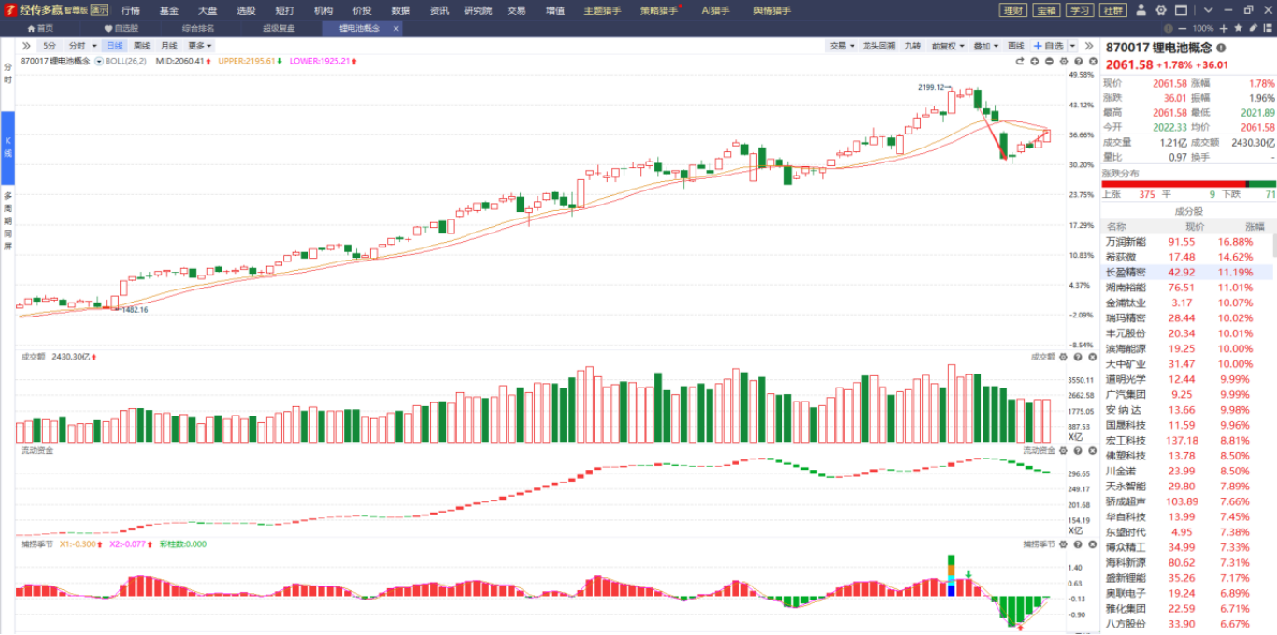Open settings gear for 捕捞季节 indicator

click(1063, 543)
